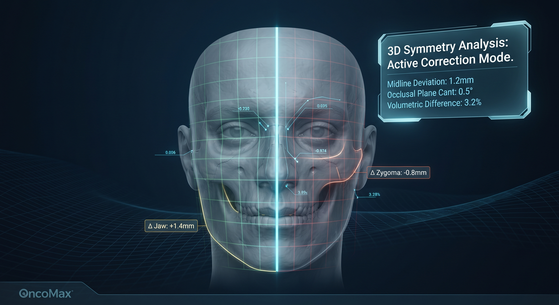559x305 pixels.
Task: Select the Occlusal Plane Cant: 0.5° readout
Action: click(430, 93)
